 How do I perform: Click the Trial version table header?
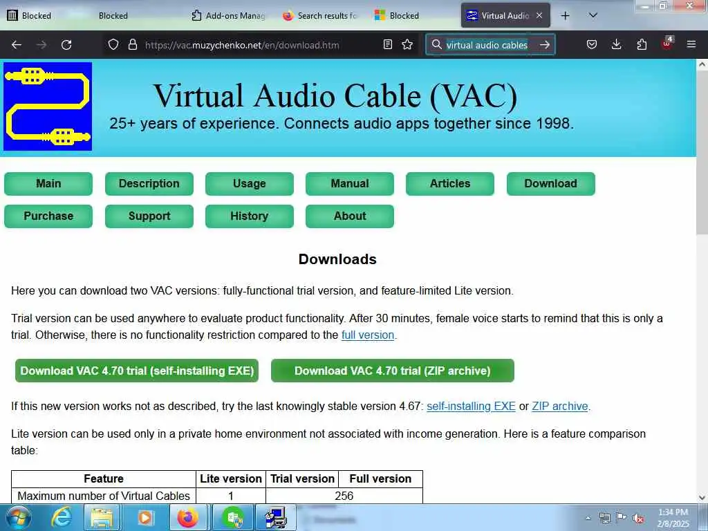(302, 478)
